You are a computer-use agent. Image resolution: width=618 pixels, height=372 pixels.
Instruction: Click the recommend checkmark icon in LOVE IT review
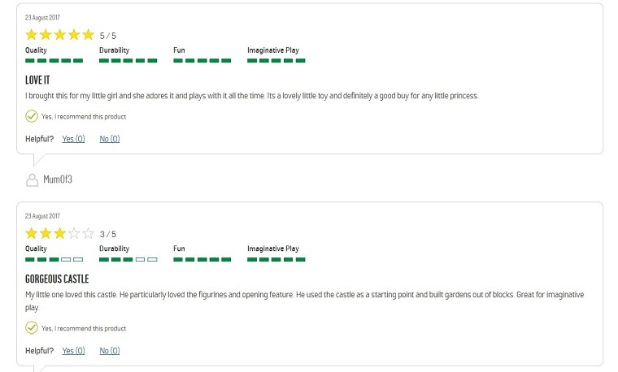32,116
